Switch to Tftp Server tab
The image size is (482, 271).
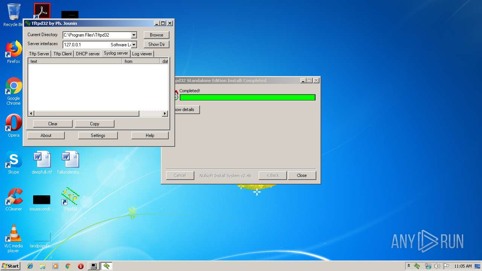[39, 54]
